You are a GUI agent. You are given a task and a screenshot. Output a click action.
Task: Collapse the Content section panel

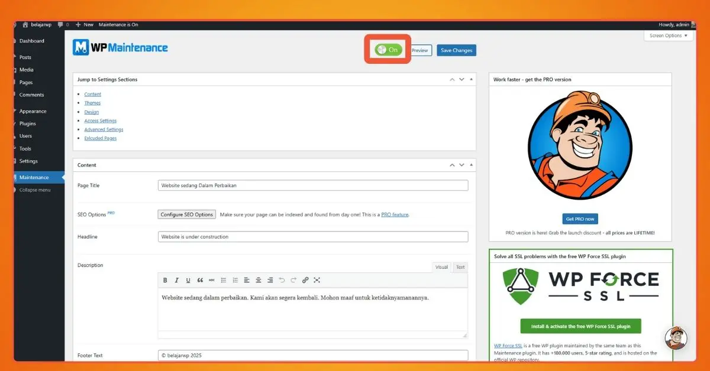[470, 165]
